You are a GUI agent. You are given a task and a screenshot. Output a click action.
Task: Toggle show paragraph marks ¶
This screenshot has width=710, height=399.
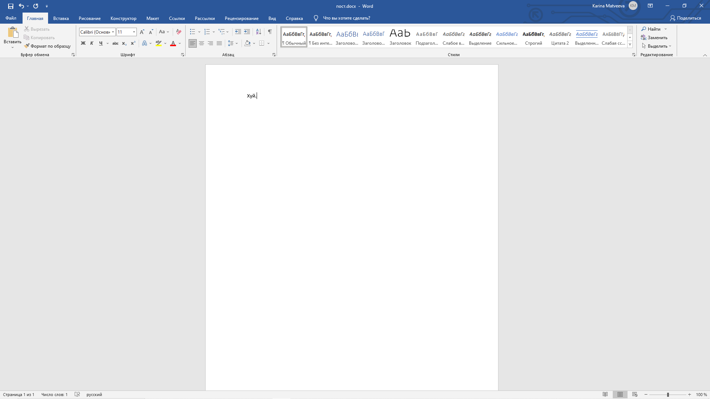[x=270, y=32]
